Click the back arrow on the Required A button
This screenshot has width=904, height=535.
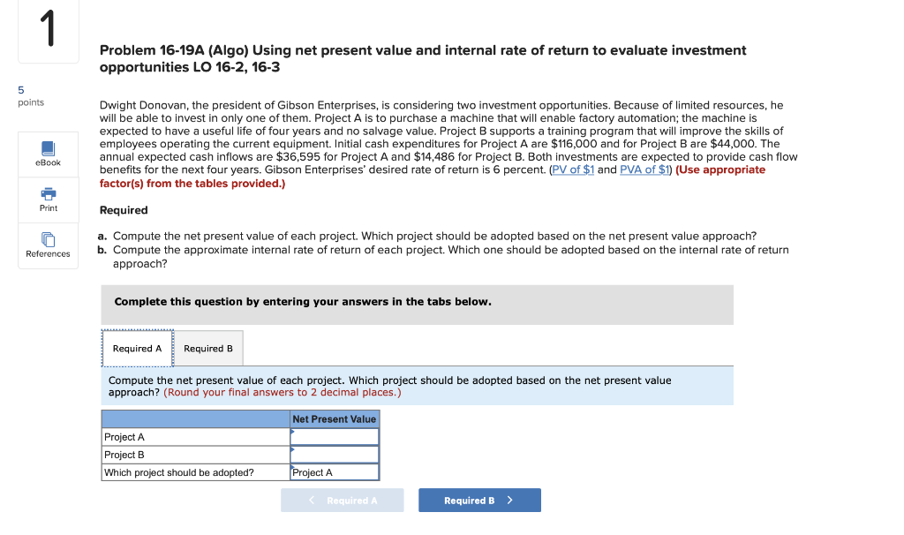(311, 500)
